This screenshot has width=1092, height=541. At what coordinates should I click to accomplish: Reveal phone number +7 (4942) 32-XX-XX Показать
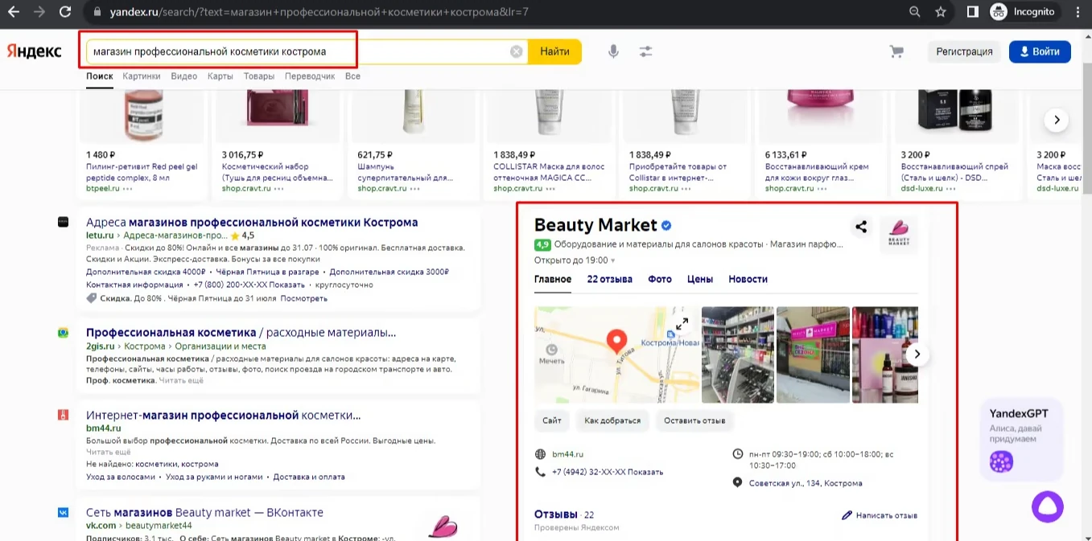click(608, 472)
